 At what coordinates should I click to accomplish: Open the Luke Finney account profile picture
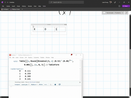pos(111,2)
